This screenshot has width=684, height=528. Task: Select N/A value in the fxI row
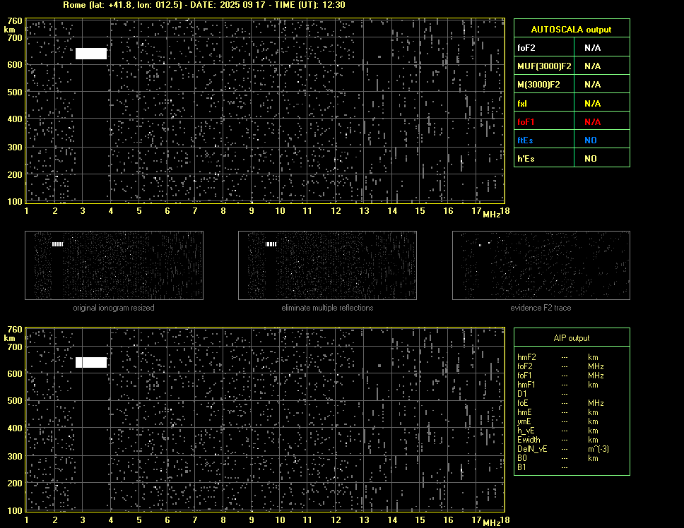[x=592, y=104]
